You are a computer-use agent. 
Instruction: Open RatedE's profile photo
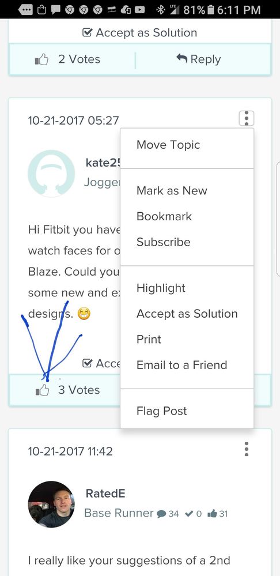[51, 505]
